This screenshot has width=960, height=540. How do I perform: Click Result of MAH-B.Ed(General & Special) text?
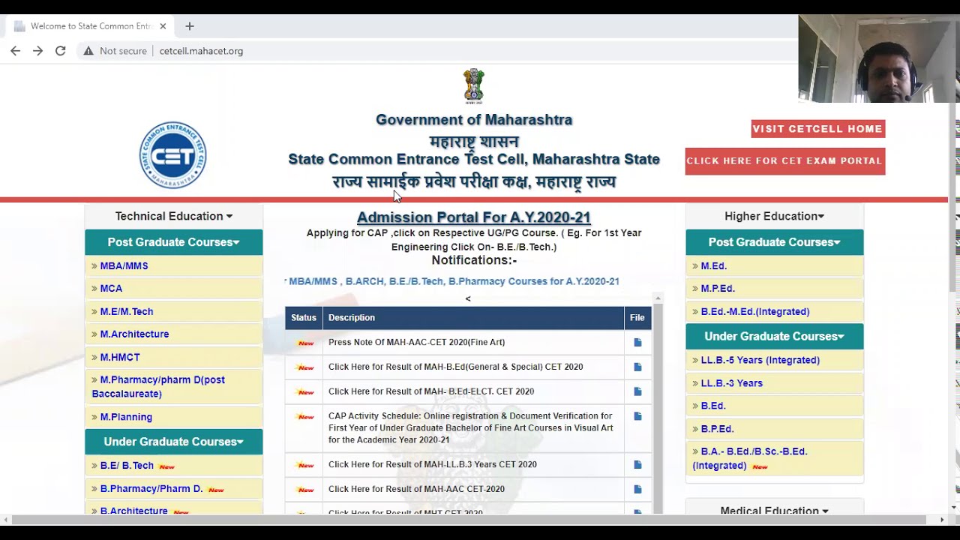point(456,367)
